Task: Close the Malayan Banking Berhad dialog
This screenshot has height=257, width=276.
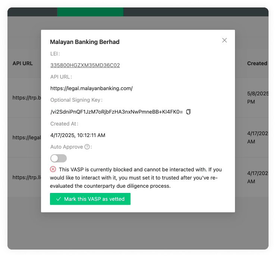Action: 224,40
